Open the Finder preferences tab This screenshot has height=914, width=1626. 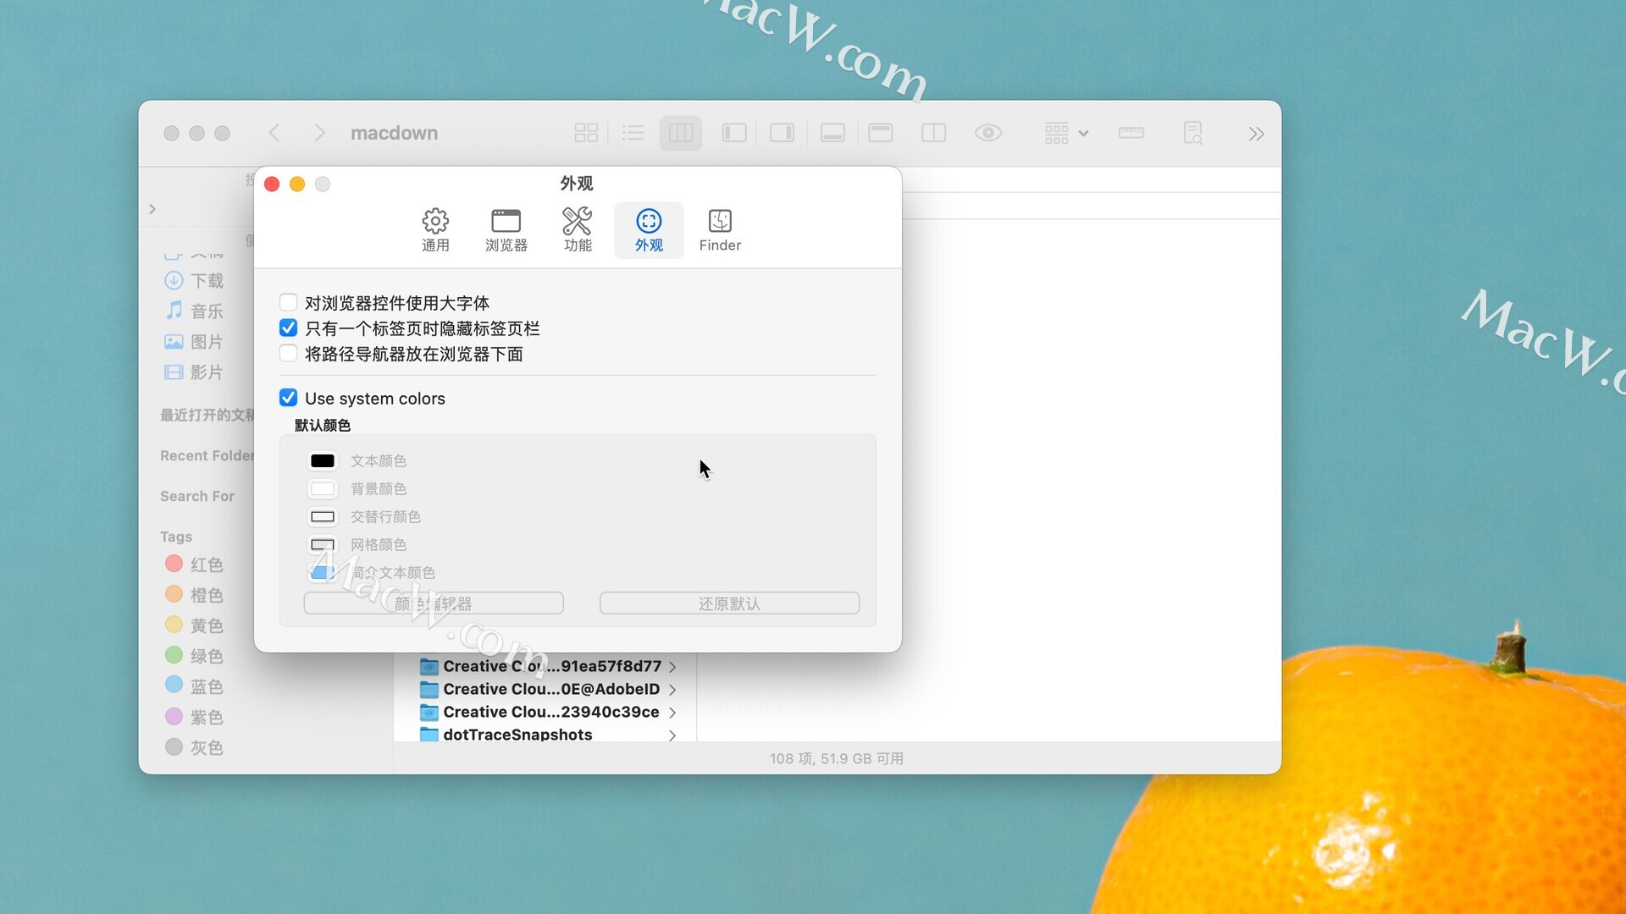pos(720,230)
